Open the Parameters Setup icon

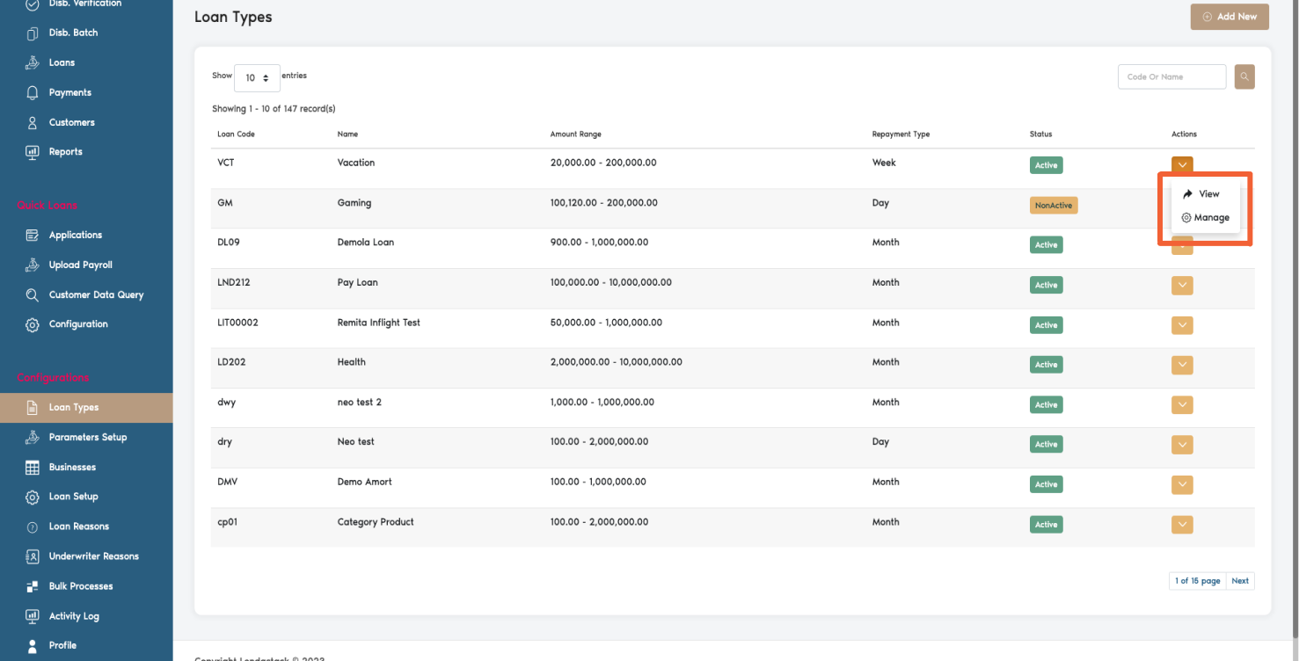point(32,437)
